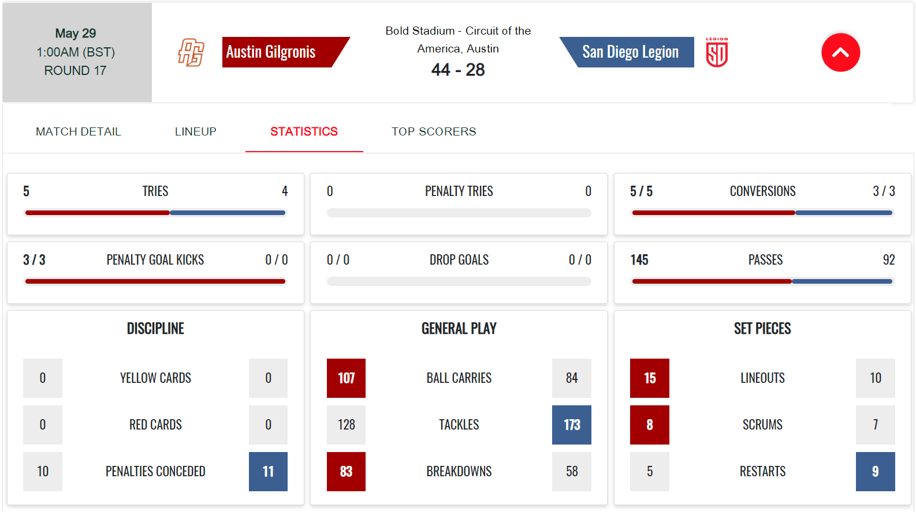Open the Match Detail tab
The image size is (916, 512).
pyautogui.click(x=79, y=131)
